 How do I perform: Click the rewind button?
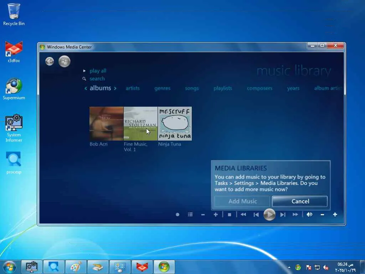click(x=243, y=214)
